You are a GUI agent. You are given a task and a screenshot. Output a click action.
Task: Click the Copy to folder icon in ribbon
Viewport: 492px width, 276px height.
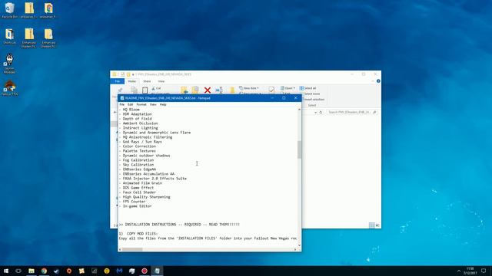[195, 90]
